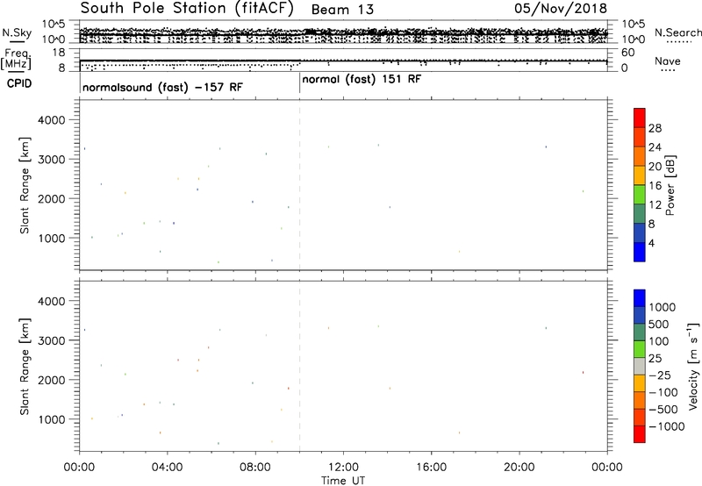Viewport: 702px width, 486px height.
Task: Click the 'Nave' legend label
Action: tap(667, 61)
